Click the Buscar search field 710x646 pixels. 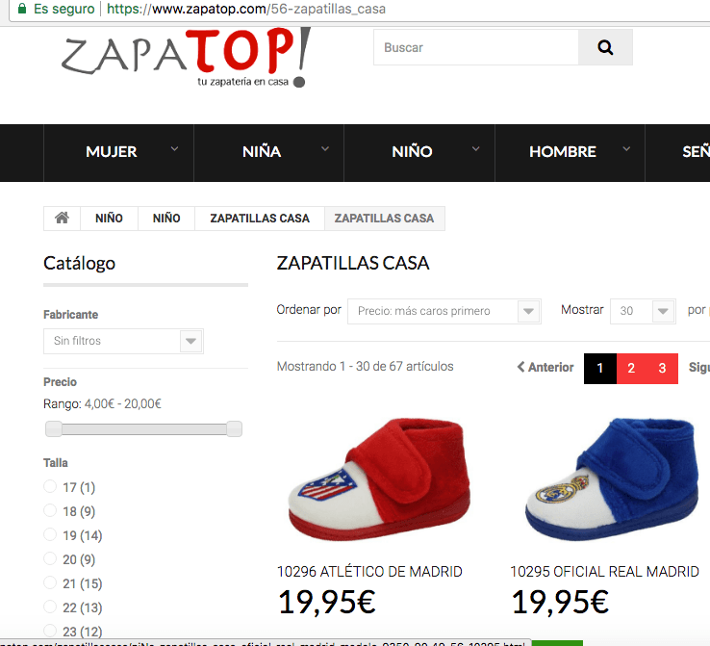tap(476, 47)
